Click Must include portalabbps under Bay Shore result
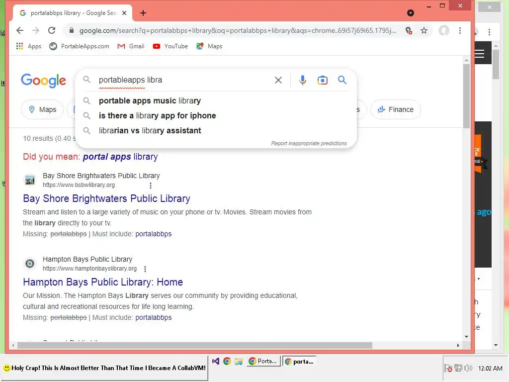509x382 pixels. click(x=153, y=234)
